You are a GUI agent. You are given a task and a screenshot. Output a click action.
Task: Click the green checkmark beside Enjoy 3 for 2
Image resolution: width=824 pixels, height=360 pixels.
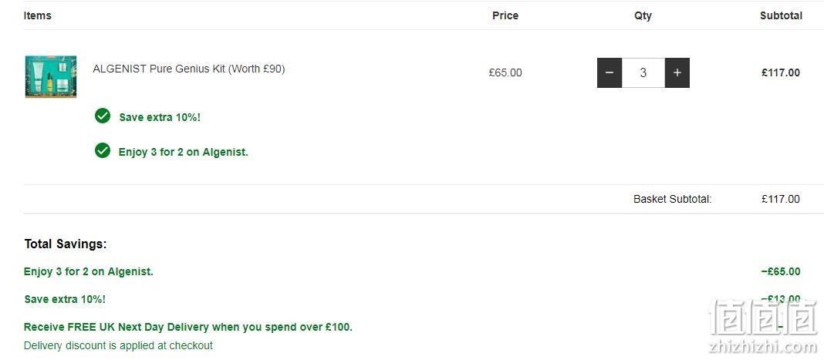click(x=103, y=151)
